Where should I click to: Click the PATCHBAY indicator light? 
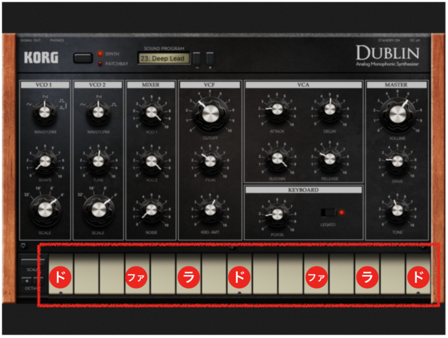tap(100, 64)
